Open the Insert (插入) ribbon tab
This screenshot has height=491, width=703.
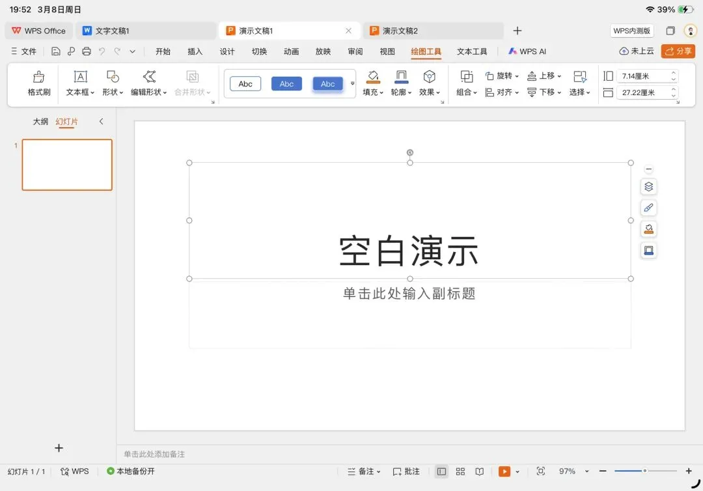(x=195, y=51)
